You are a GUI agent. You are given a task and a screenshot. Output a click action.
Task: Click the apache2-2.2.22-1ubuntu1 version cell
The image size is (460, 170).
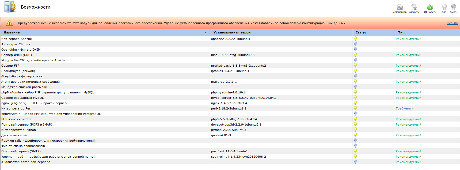coord(231,39)
